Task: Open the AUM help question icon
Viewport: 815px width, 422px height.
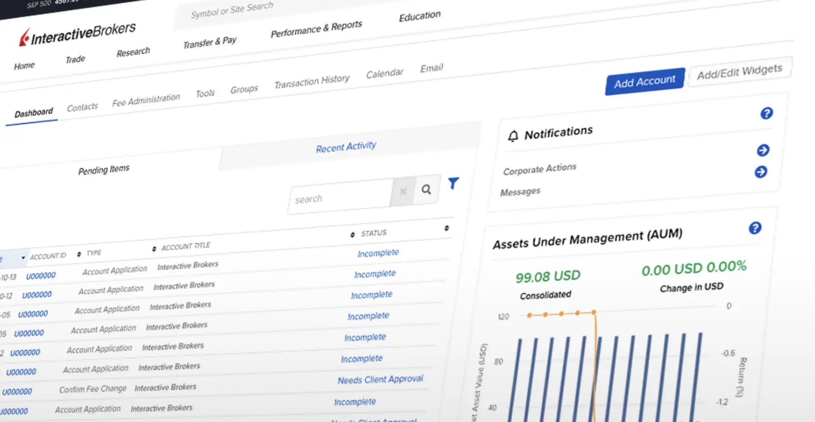Action: point(755,228)
